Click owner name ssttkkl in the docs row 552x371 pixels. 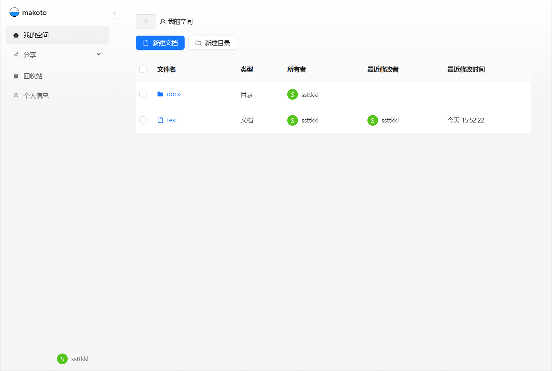tap(310, 95)
